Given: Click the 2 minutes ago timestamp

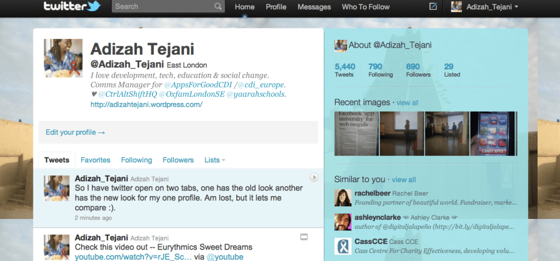Looking at the screenshot, I should click(93, 218).
